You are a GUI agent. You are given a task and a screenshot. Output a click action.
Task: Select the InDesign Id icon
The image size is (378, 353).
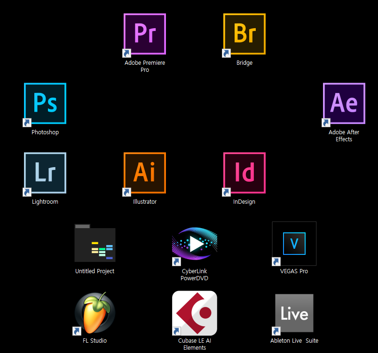[244, 173]
